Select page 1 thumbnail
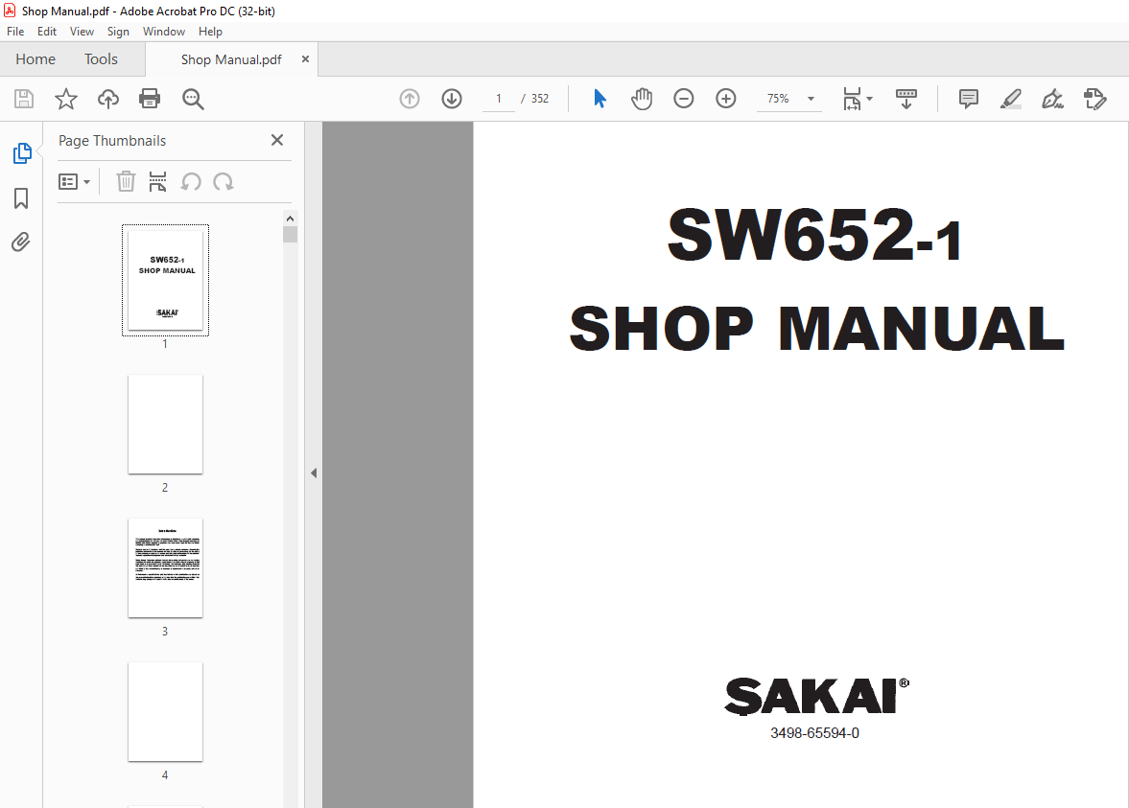1129x808 pixels. [166, 280]
